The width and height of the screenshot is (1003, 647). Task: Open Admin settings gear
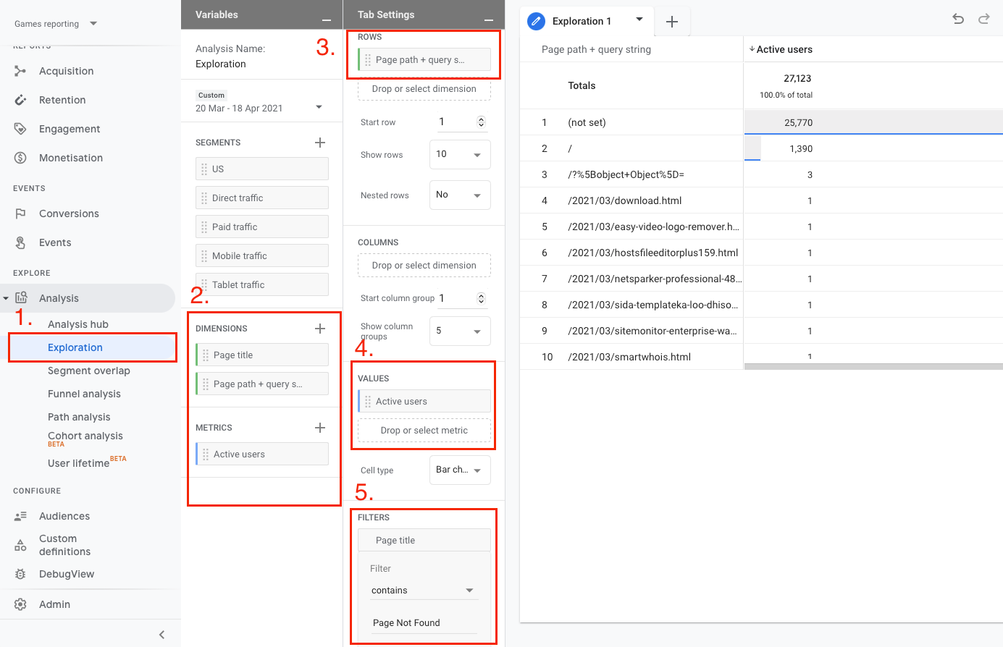tap(20, 604)
